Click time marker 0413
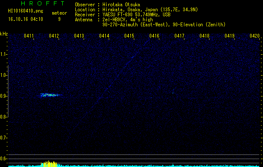 [79, 36]
